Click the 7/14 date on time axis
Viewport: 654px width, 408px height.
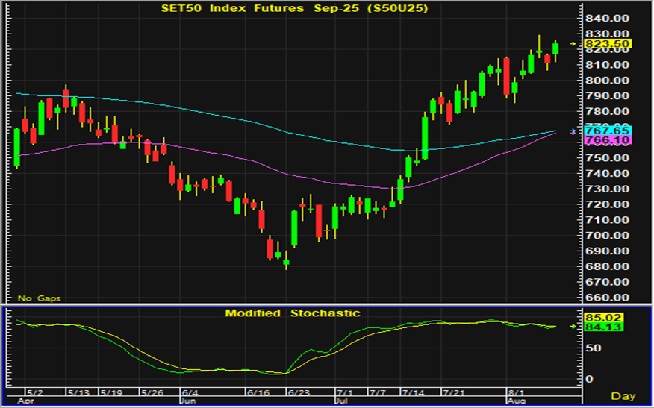pyautogui.click(x=411, y=392)
